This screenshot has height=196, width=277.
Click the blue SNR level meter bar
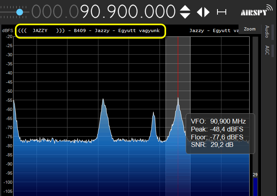[x=255, y=187]
